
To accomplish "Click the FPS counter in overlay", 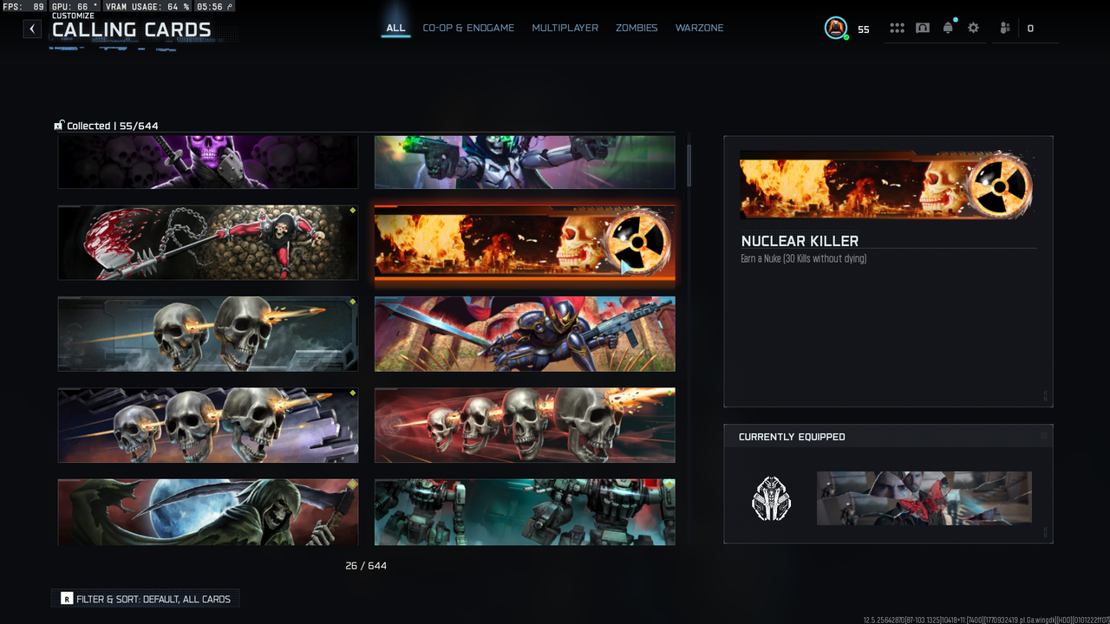I will (x=23, y=7).
